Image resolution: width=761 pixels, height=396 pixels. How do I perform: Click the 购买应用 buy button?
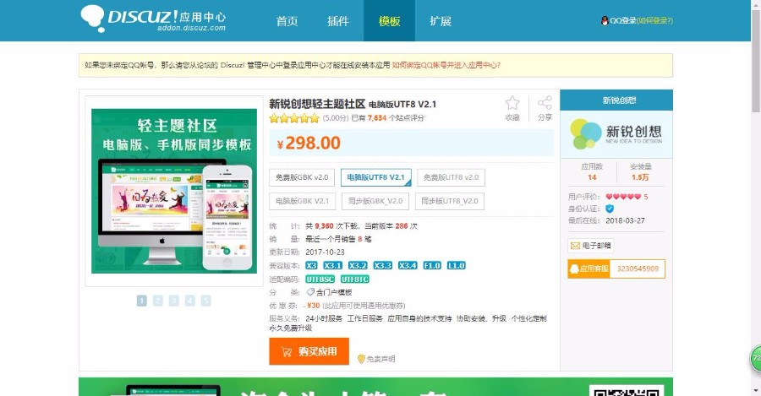coord(309,351)
